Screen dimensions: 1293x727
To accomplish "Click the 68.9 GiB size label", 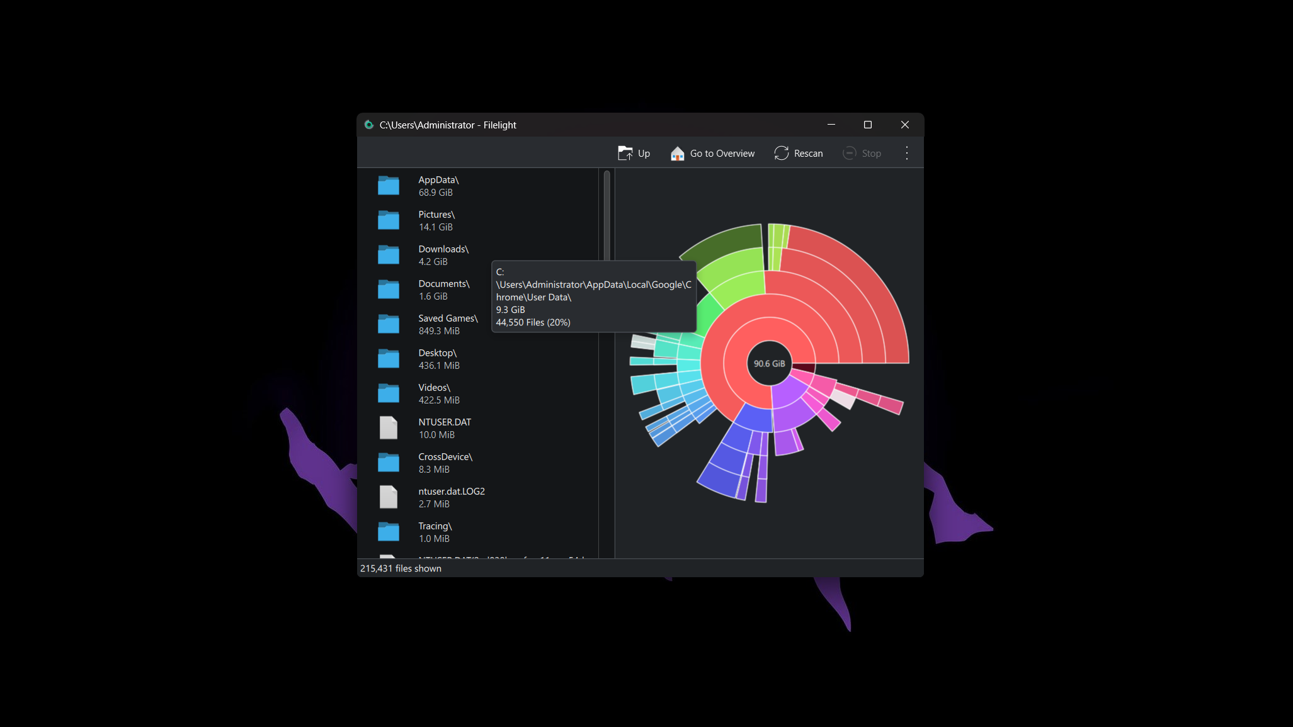I will pos(436,193).
